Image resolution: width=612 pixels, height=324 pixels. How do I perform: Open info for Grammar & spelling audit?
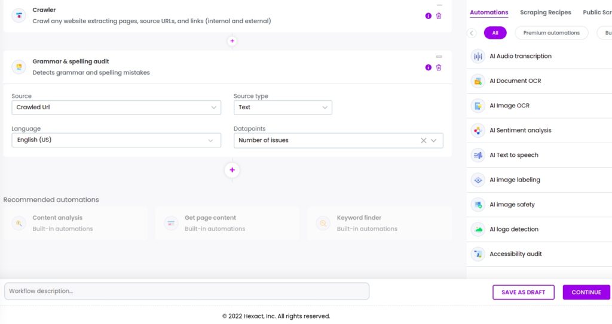428,67
